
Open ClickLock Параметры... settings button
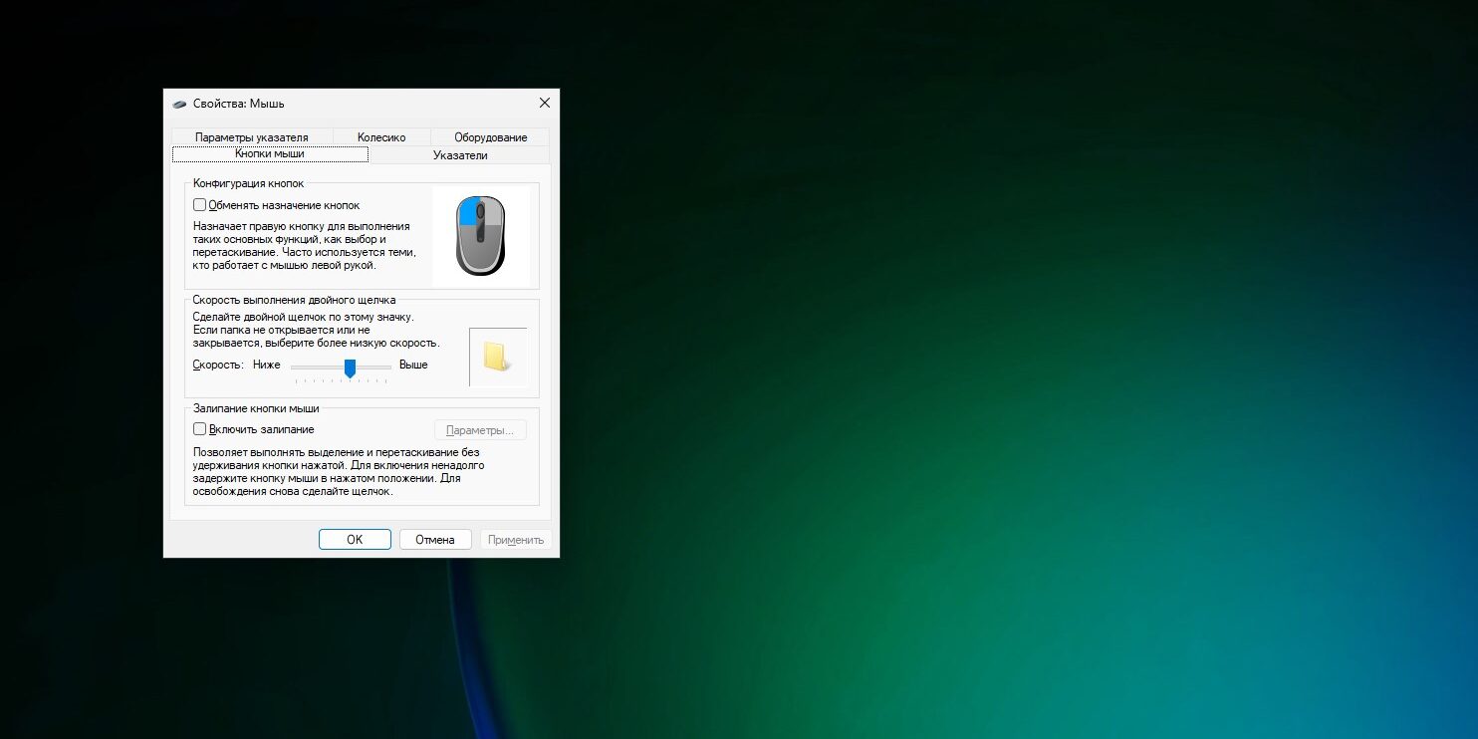pos(480,430)
